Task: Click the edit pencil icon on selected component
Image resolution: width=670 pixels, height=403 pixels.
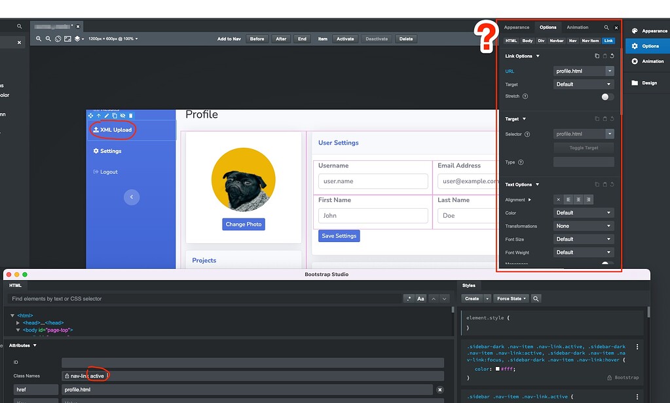Action: (106, 115)
